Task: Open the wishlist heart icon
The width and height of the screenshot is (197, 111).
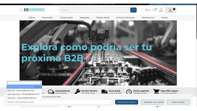Action: pyautogui.click(x=154, y=10)
